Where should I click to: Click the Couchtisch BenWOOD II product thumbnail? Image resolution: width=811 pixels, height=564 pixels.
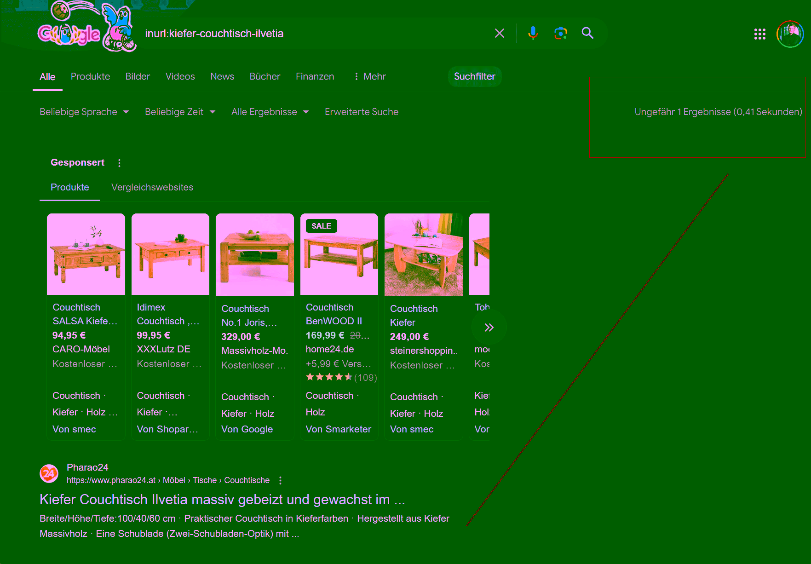pyautogui.click(x=339, y=254)
